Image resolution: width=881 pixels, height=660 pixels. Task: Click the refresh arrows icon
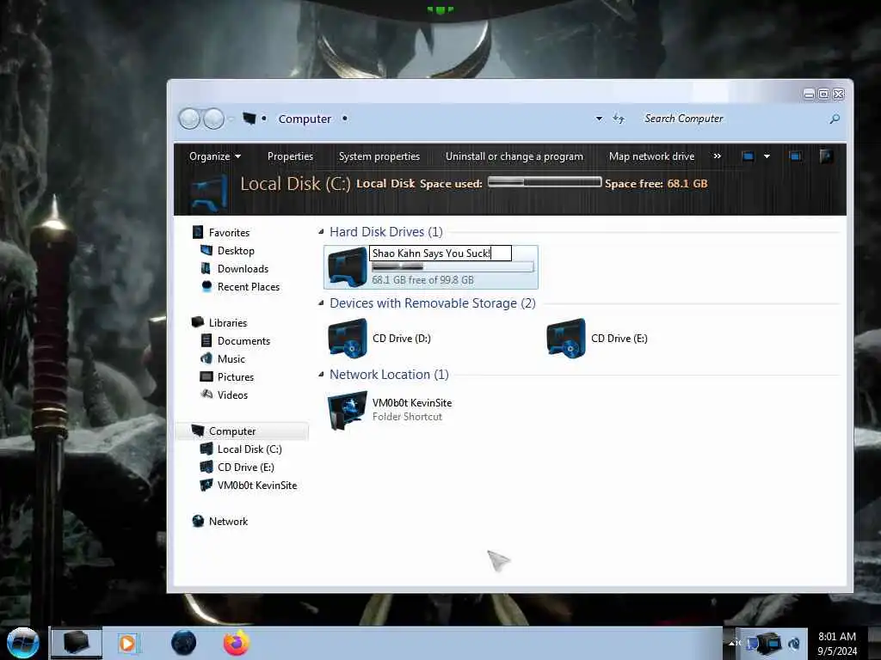pyautogui.click(x=619, y=119)
